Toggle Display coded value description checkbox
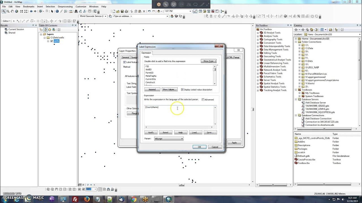362x203 pixels. click(x=182, y=90)
